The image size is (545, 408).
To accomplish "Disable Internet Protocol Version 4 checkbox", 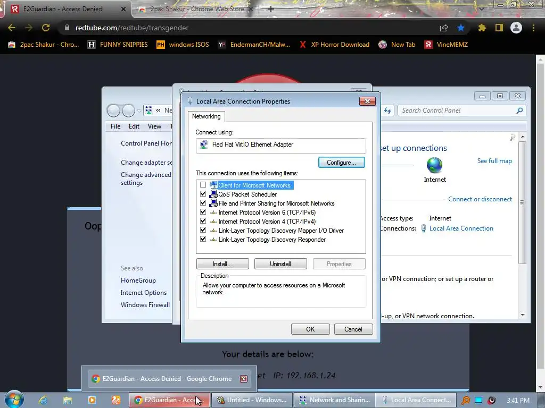I will [203, 222].
